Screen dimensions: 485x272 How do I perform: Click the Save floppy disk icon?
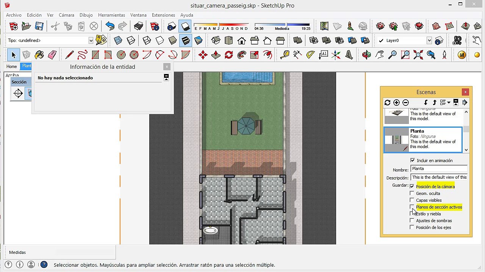tap(39, 26)
